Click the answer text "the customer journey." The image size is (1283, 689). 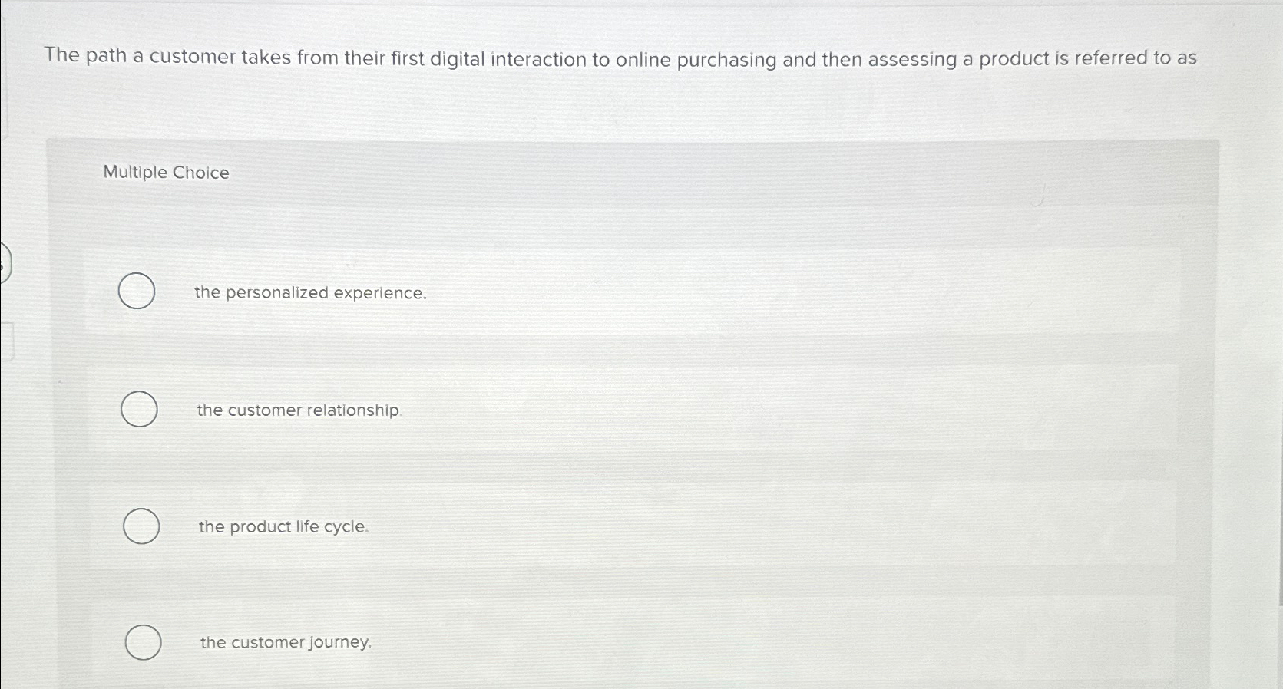point(286,642)
